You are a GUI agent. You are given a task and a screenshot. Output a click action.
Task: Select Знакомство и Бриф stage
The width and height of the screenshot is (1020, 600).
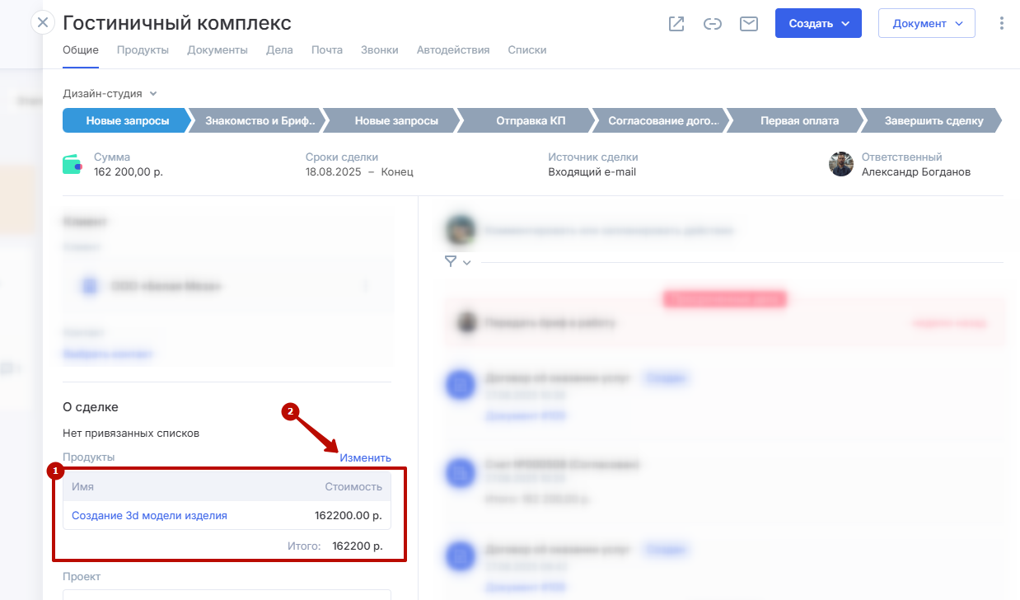260,121
